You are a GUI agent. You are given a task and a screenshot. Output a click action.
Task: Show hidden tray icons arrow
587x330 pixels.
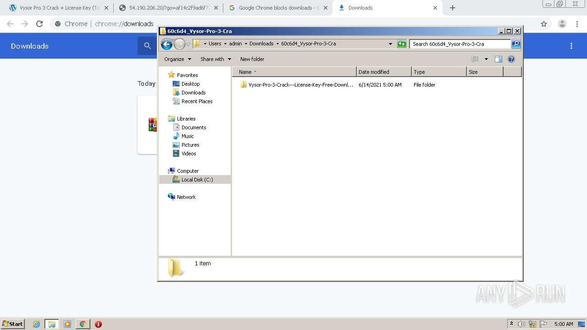[511, 324]
